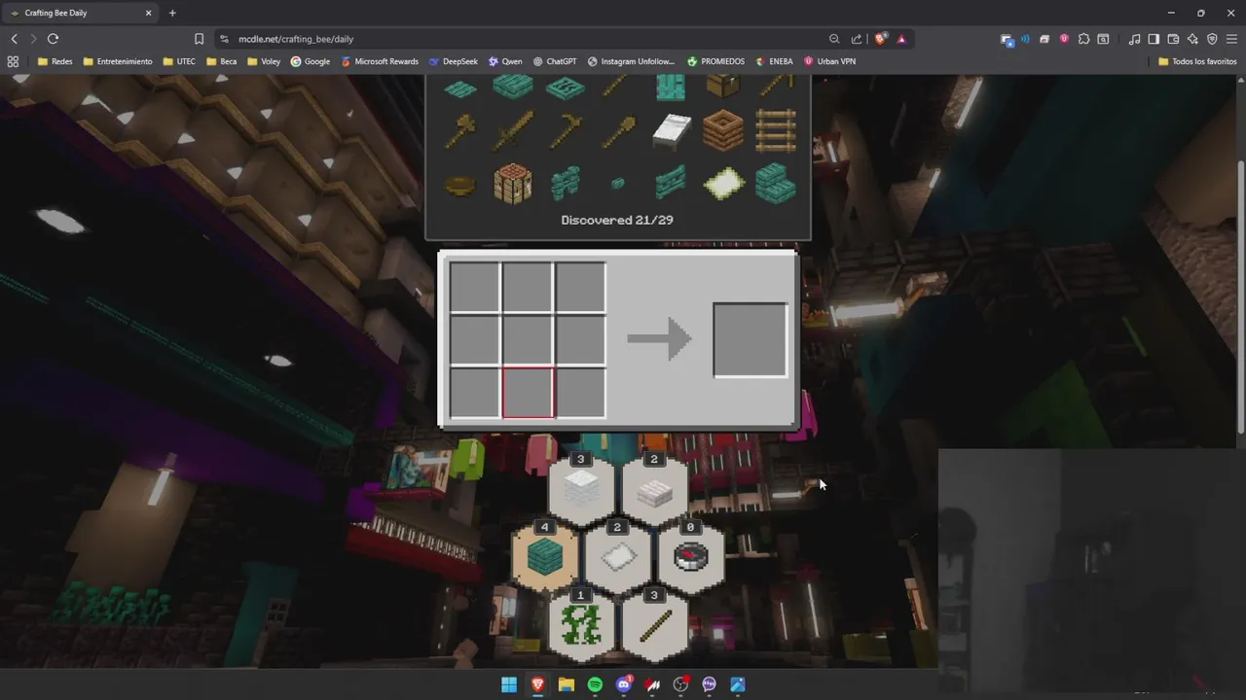The width and height of the screenshot is (1246, 700).
Task: Click the red-highlighted bottom-middle crafting slot
Action: (528, 393)
